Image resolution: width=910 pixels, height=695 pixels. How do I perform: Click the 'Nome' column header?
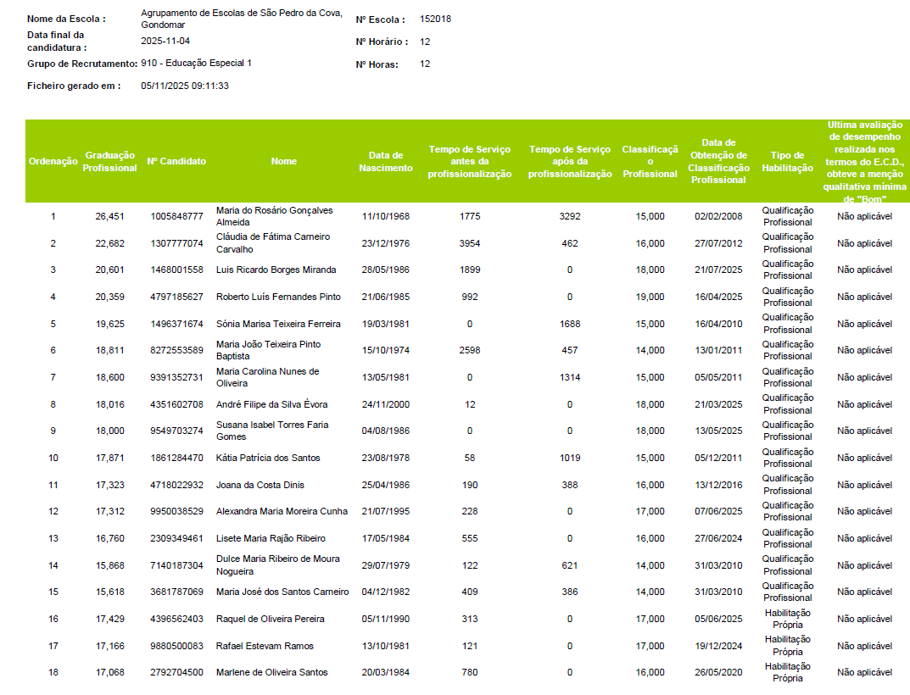point(284,161)
